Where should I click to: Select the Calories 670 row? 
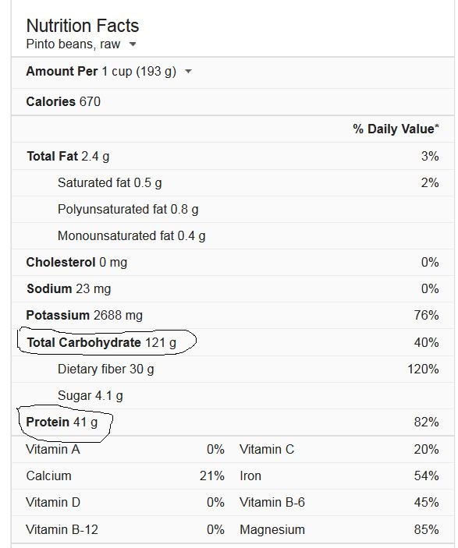pos(233,101)
